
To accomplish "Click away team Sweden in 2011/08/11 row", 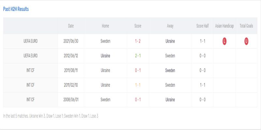I will 170,71.
